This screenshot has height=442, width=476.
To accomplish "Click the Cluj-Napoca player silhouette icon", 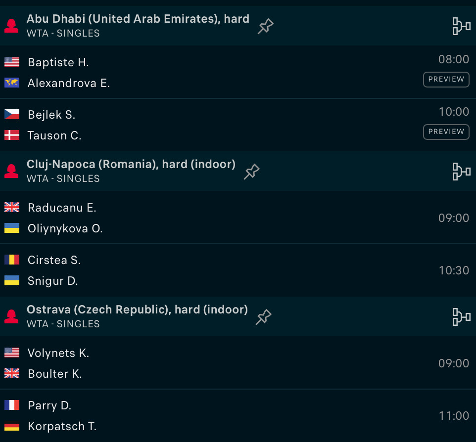I will (x=11, y=171).
